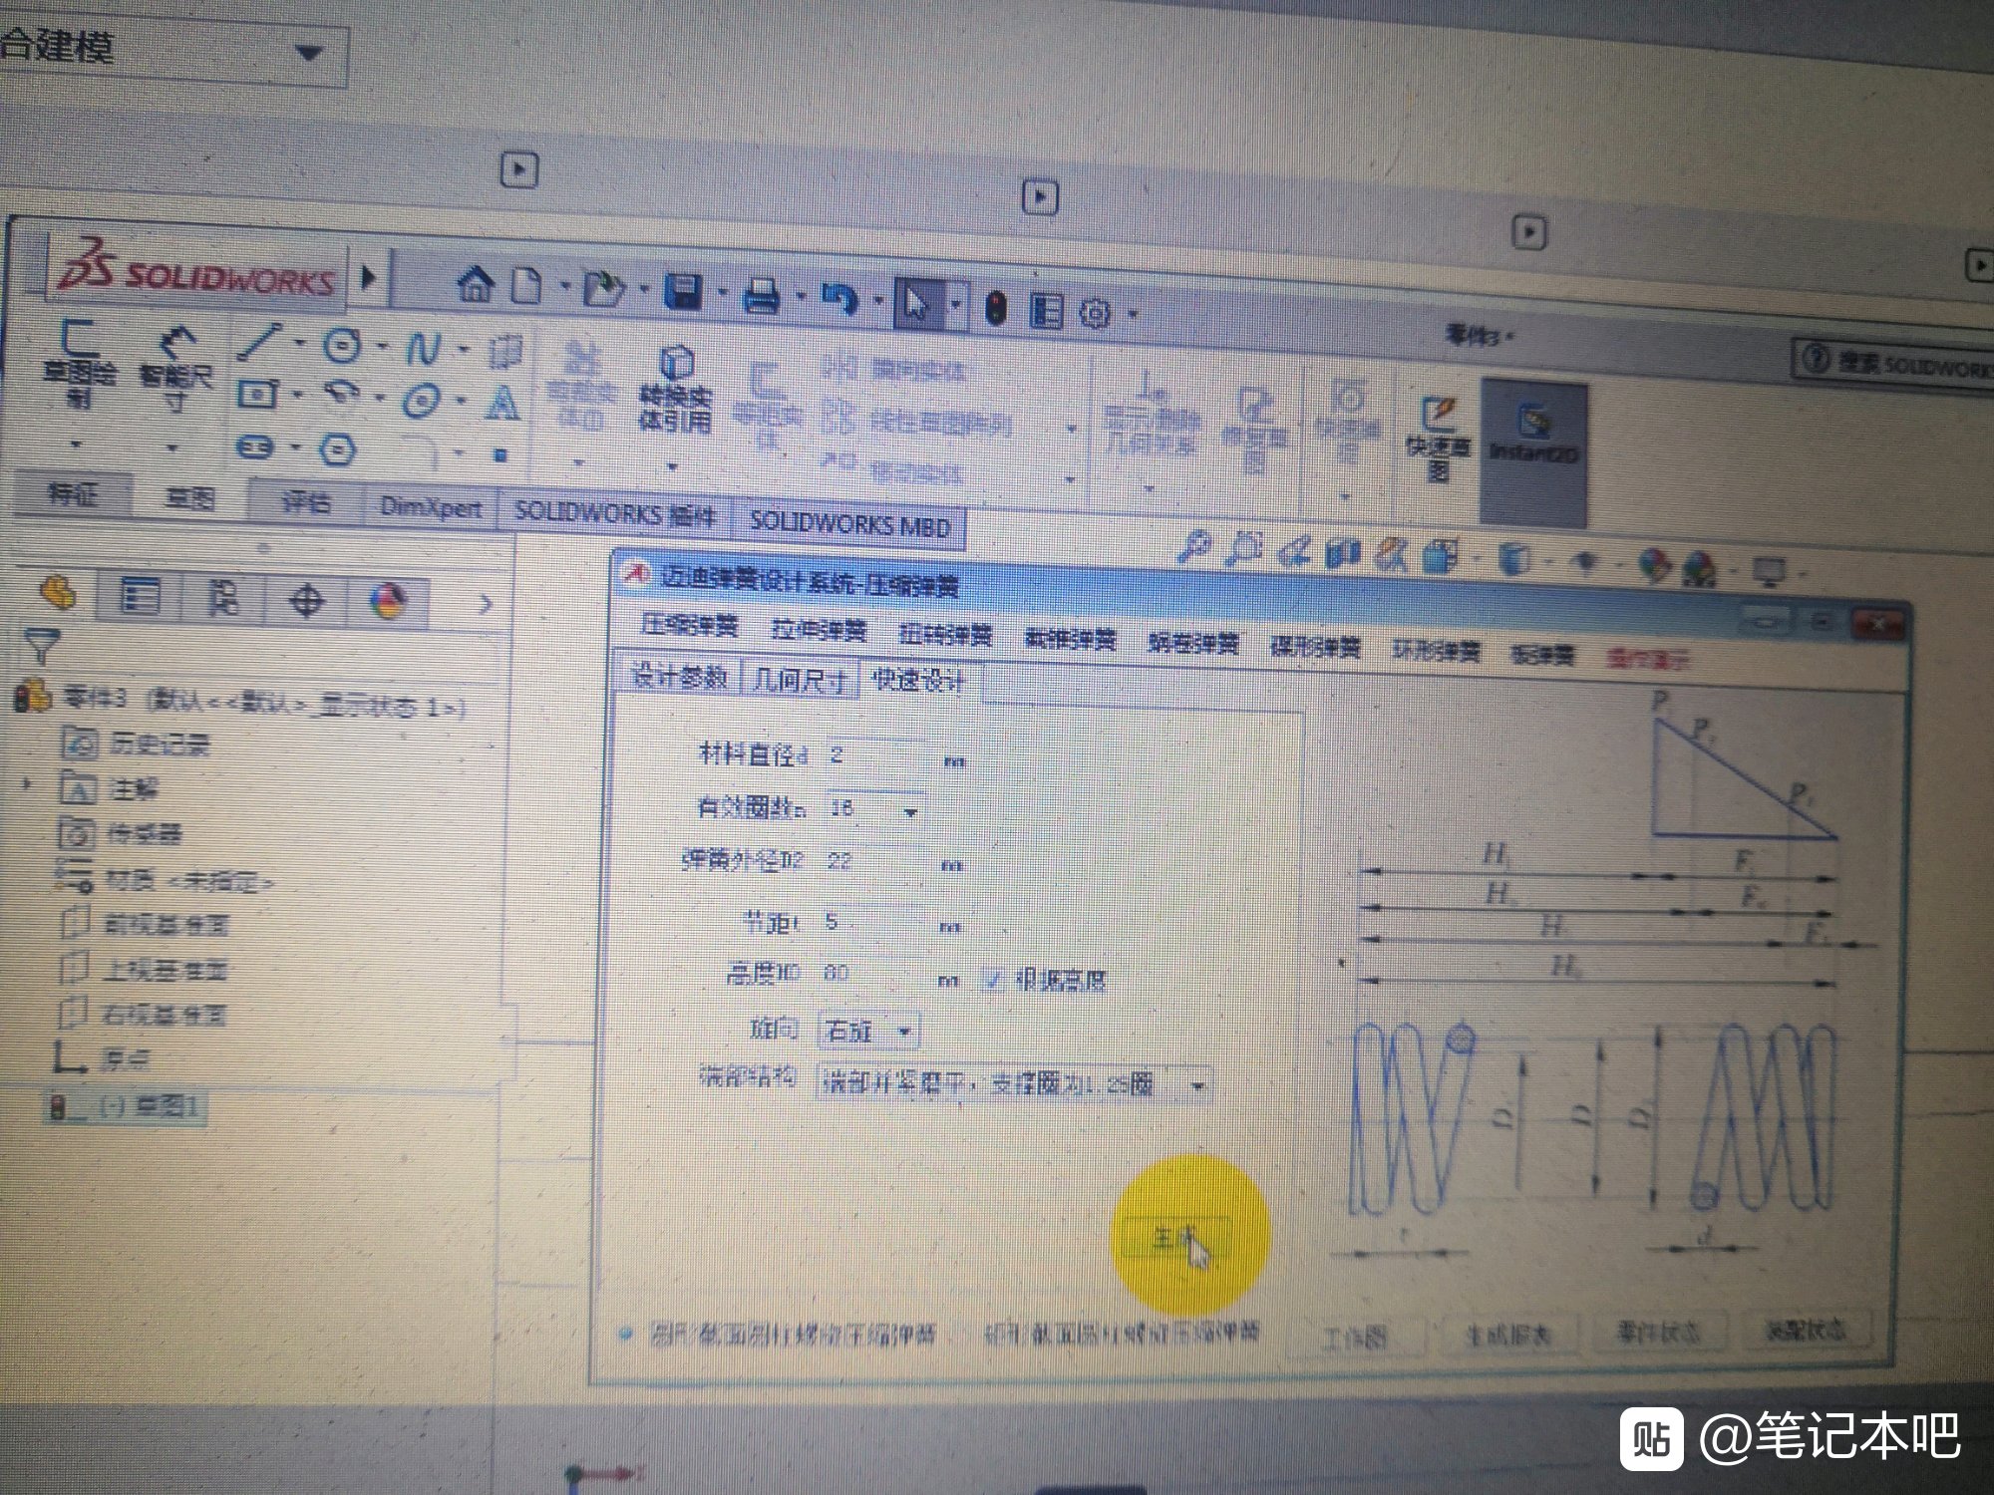Click the 工作图 button
Image resolution: width=1994 pixels, height=1495 pixels.
[1354, 1336]
